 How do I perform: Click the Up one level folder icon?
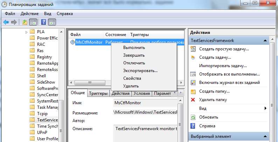[25, 22]
